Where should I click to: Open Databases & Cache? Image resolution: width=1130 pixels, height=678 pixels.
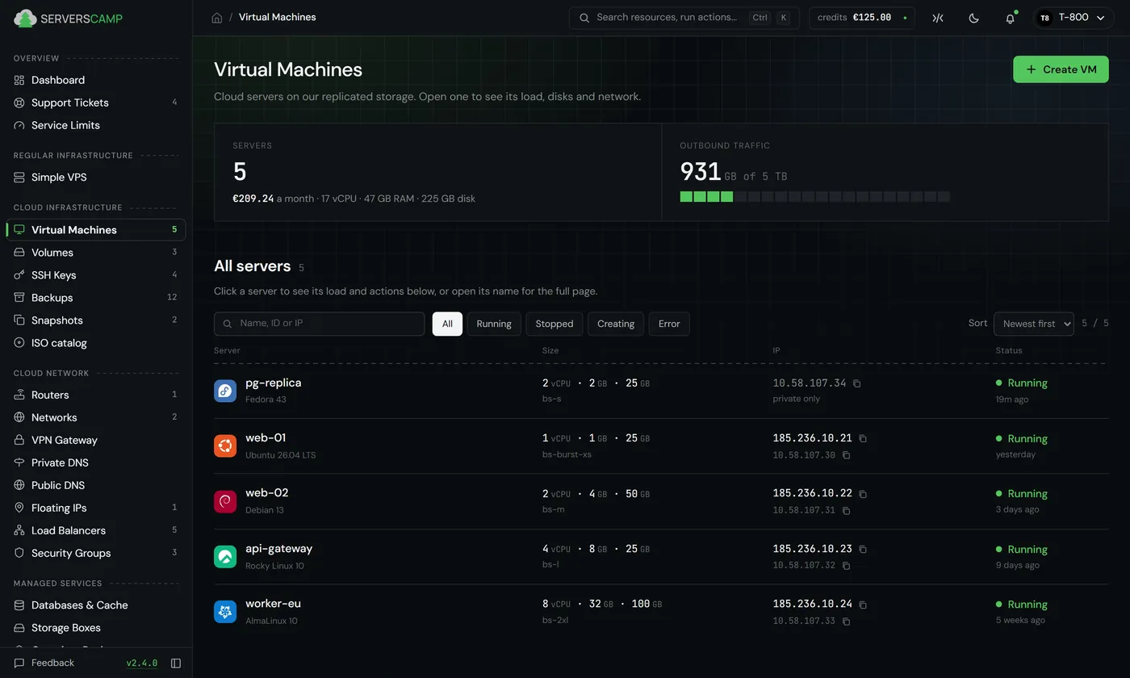coord(96,605)
